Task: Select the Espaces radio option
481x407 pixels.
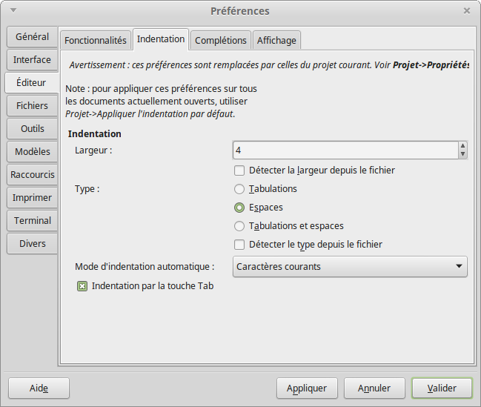Action: (x=239, y=208)
